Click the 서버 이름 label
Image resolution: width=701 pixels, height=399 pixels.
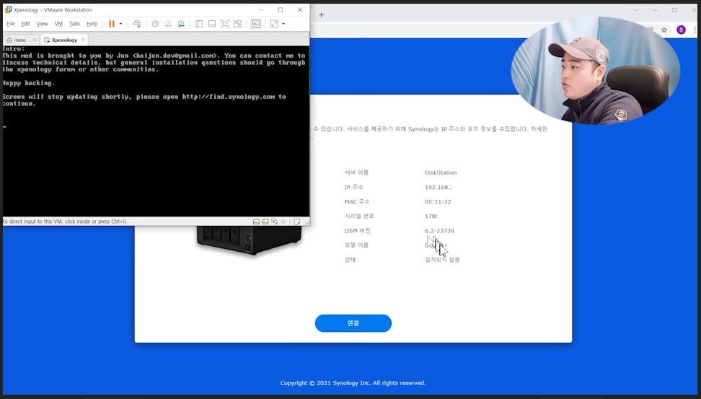click(x=357, y=172)
